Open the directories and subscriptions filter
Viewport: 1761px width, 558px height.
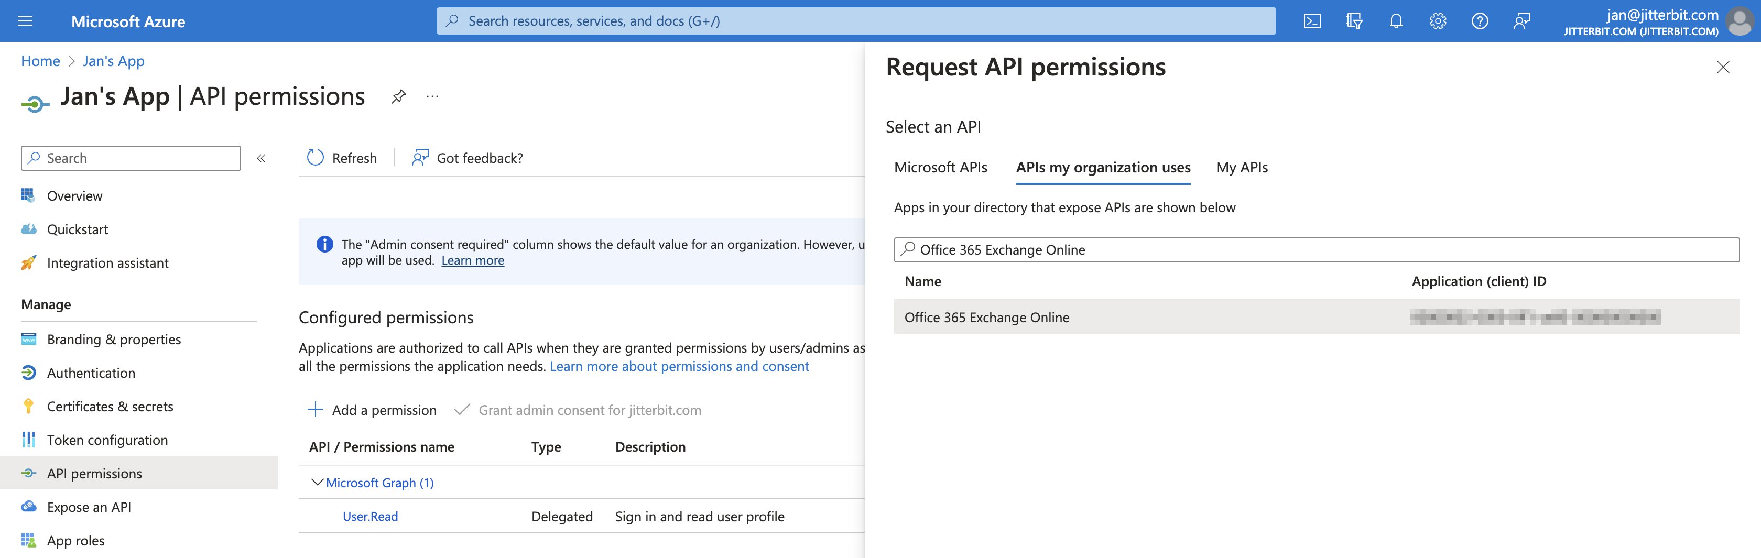(x=1354, y=21)
